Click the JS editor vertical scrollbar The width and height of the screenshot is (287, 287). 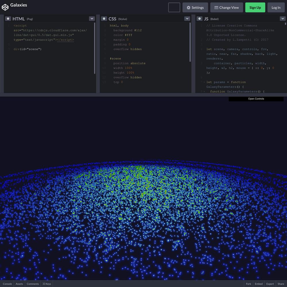[x=285, y=24]
